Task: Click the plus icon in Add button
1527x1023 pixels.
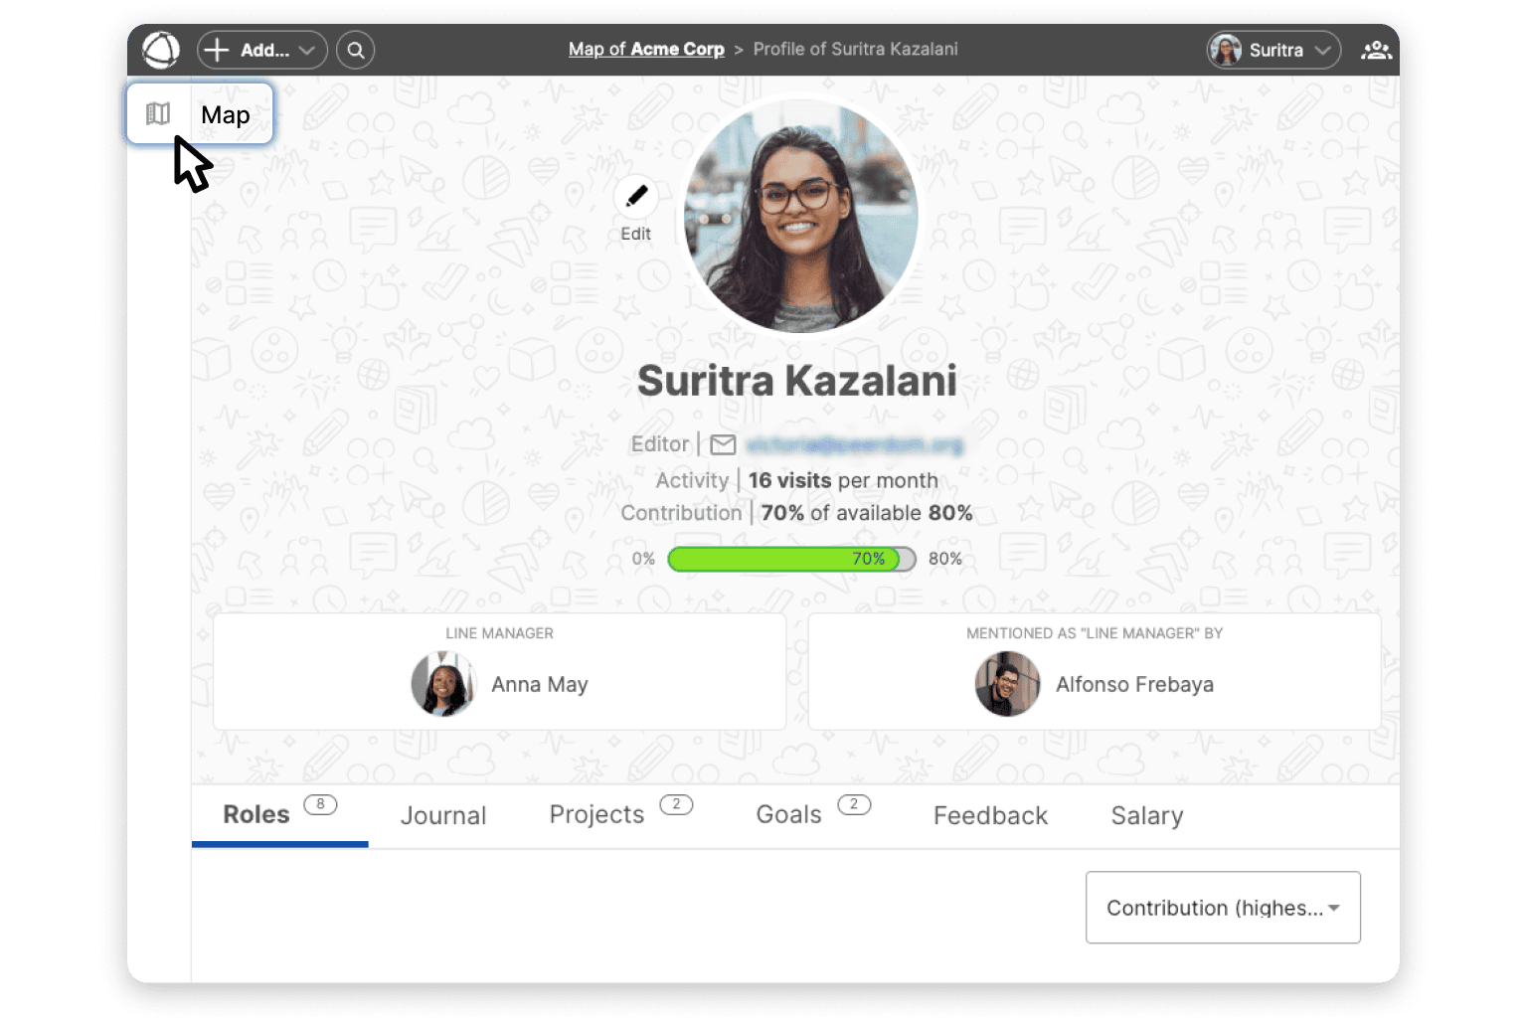Action: pos(217,50)
